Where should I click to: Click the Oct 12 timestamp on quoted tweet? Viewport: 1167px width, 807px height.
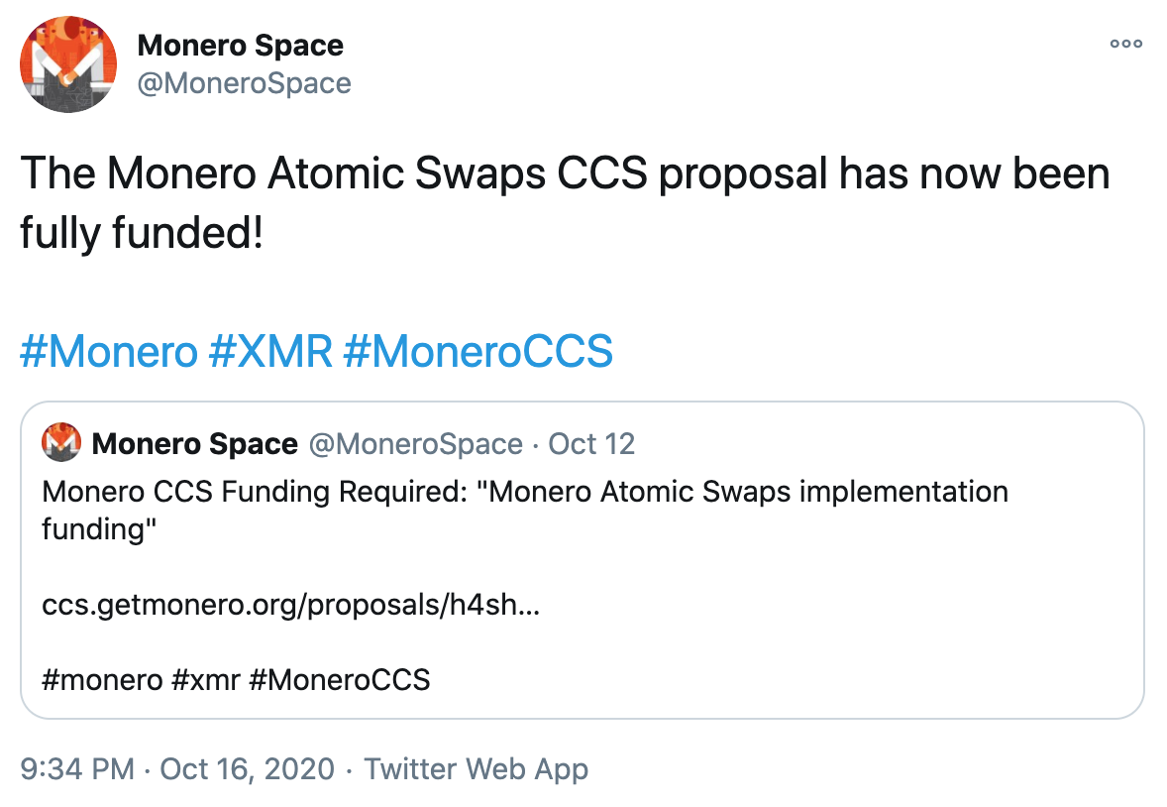coord(590,443)
